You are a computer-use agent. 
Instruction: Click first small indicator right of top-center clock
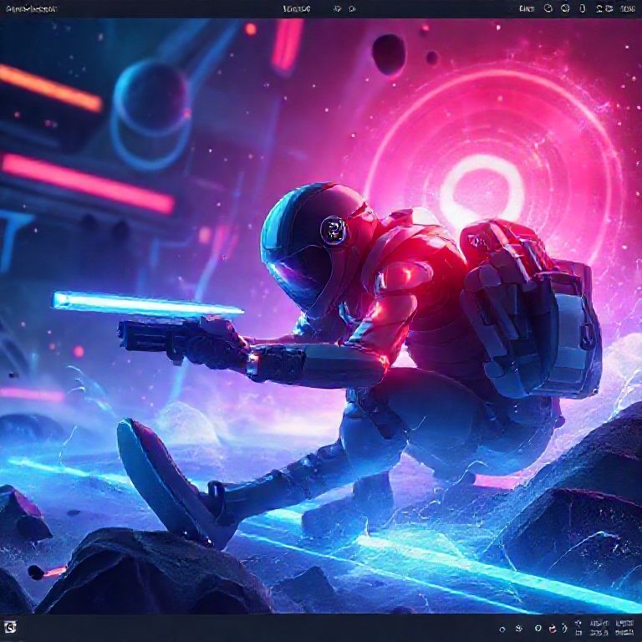[x=337, y=8]
